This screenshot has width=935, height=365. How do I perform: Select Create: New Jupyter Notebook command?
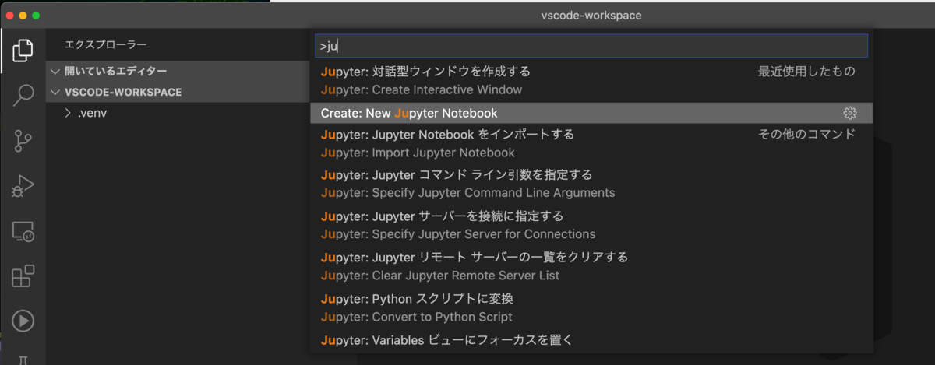click(x=591, y=114)
